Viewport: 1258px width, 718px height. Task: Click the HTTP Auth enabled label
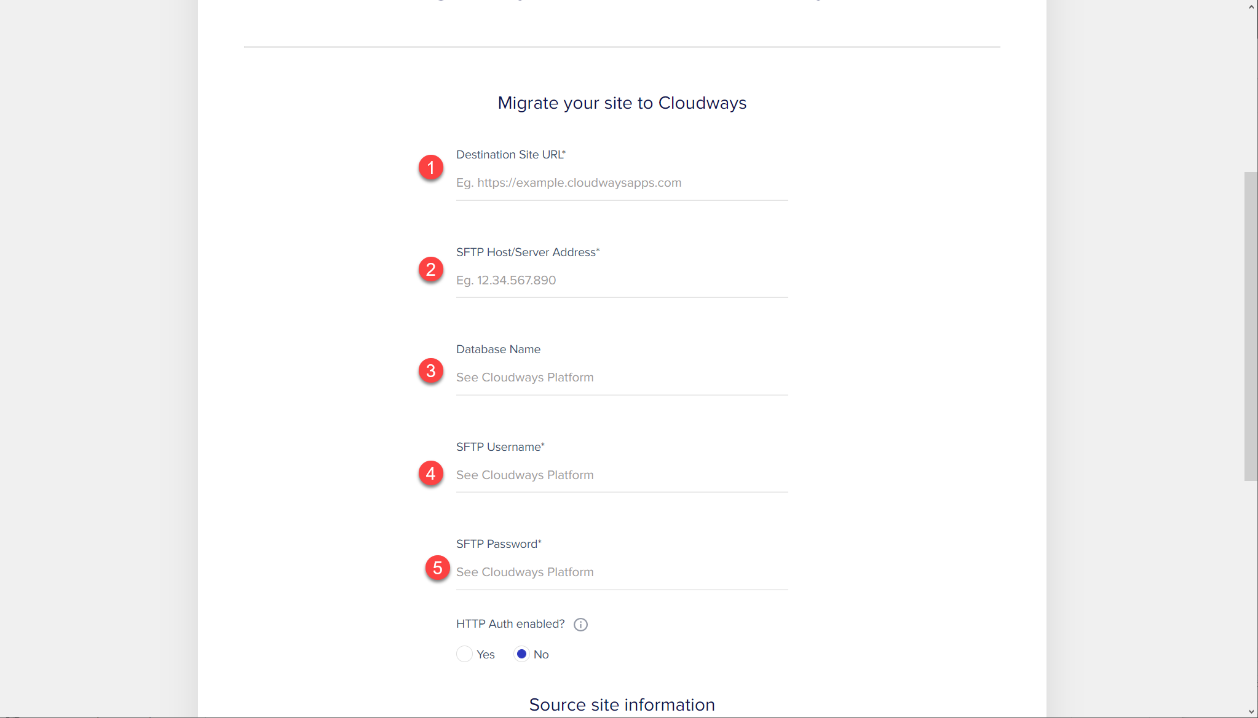tap(510, 624)
